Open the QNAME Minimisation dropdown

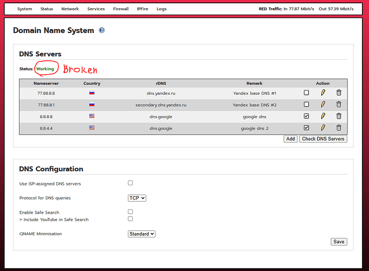coord(141,234)
